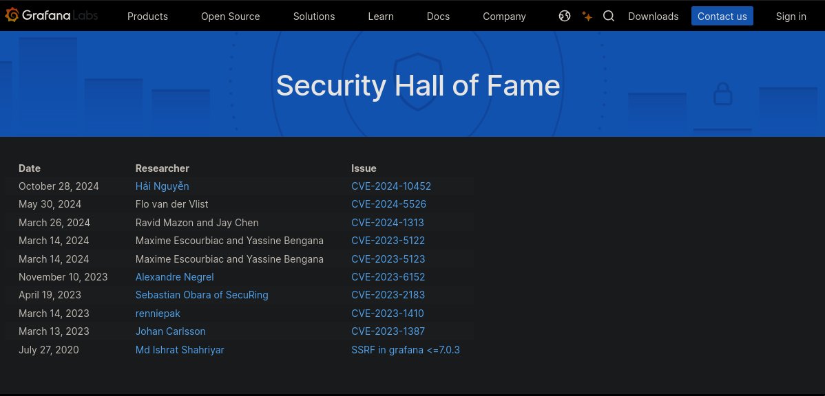Click the renniepak researcher link
The width and height of the screenshot is (825, 396).
[158, 313]
